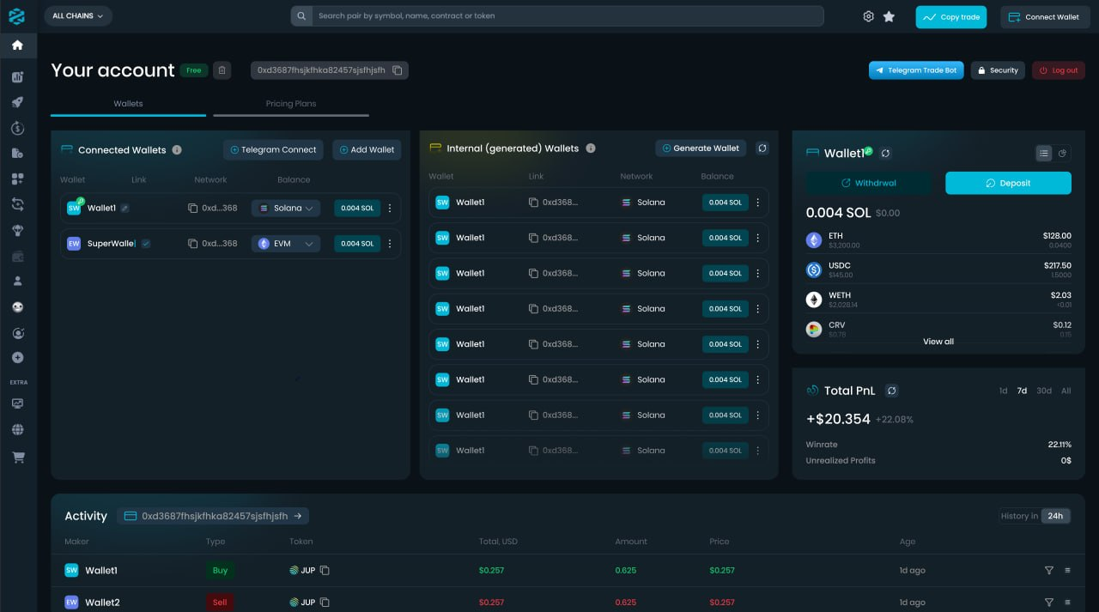Refresh the Wallet1 balance panel

coord(886,153)
